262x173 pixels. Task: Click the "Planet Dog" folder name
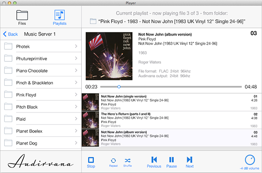(x=27, y=143)
